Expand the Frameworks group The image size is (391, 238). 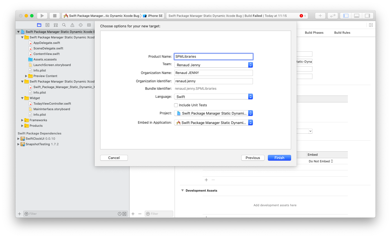coord(22,120)
